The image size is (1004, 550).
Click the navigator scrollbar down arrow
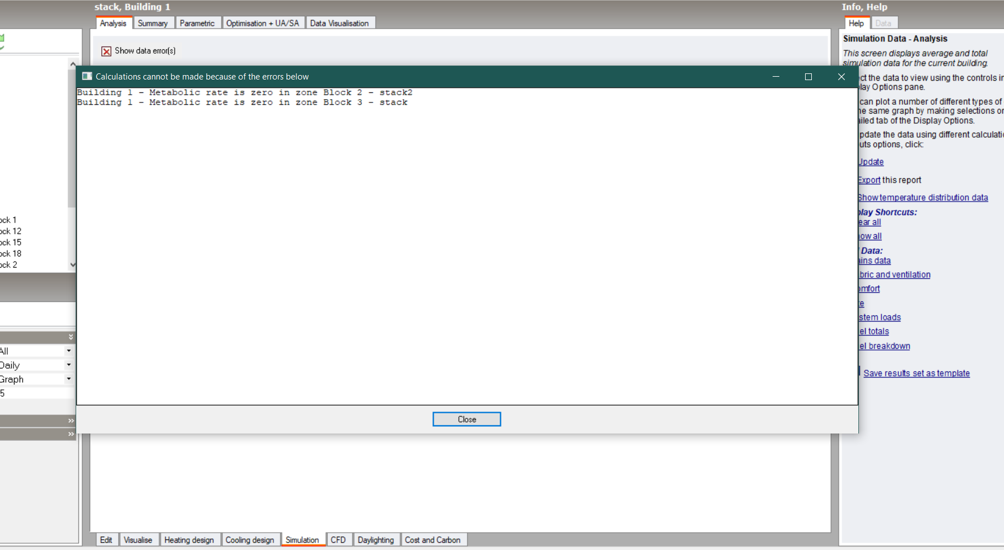click(x=72, y=265)
